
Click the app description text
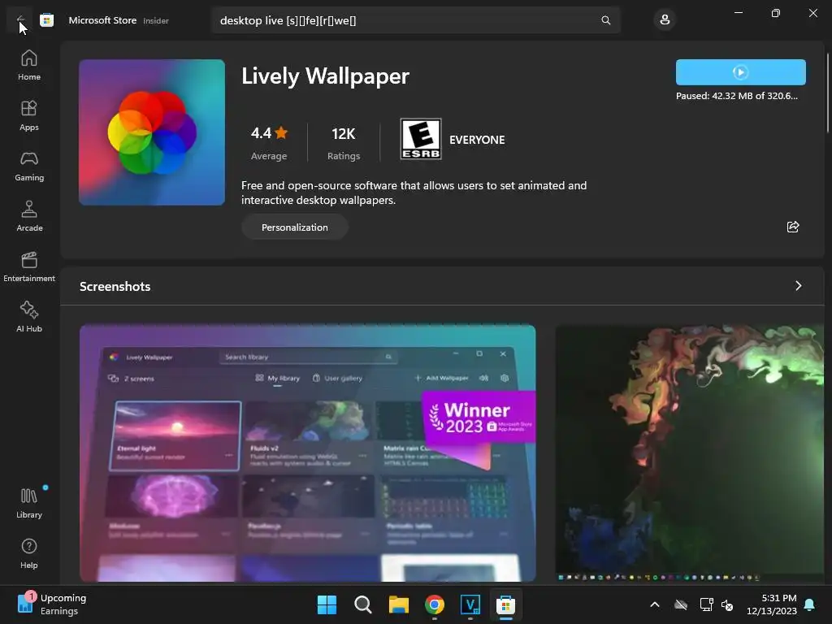tap(414, 193)
